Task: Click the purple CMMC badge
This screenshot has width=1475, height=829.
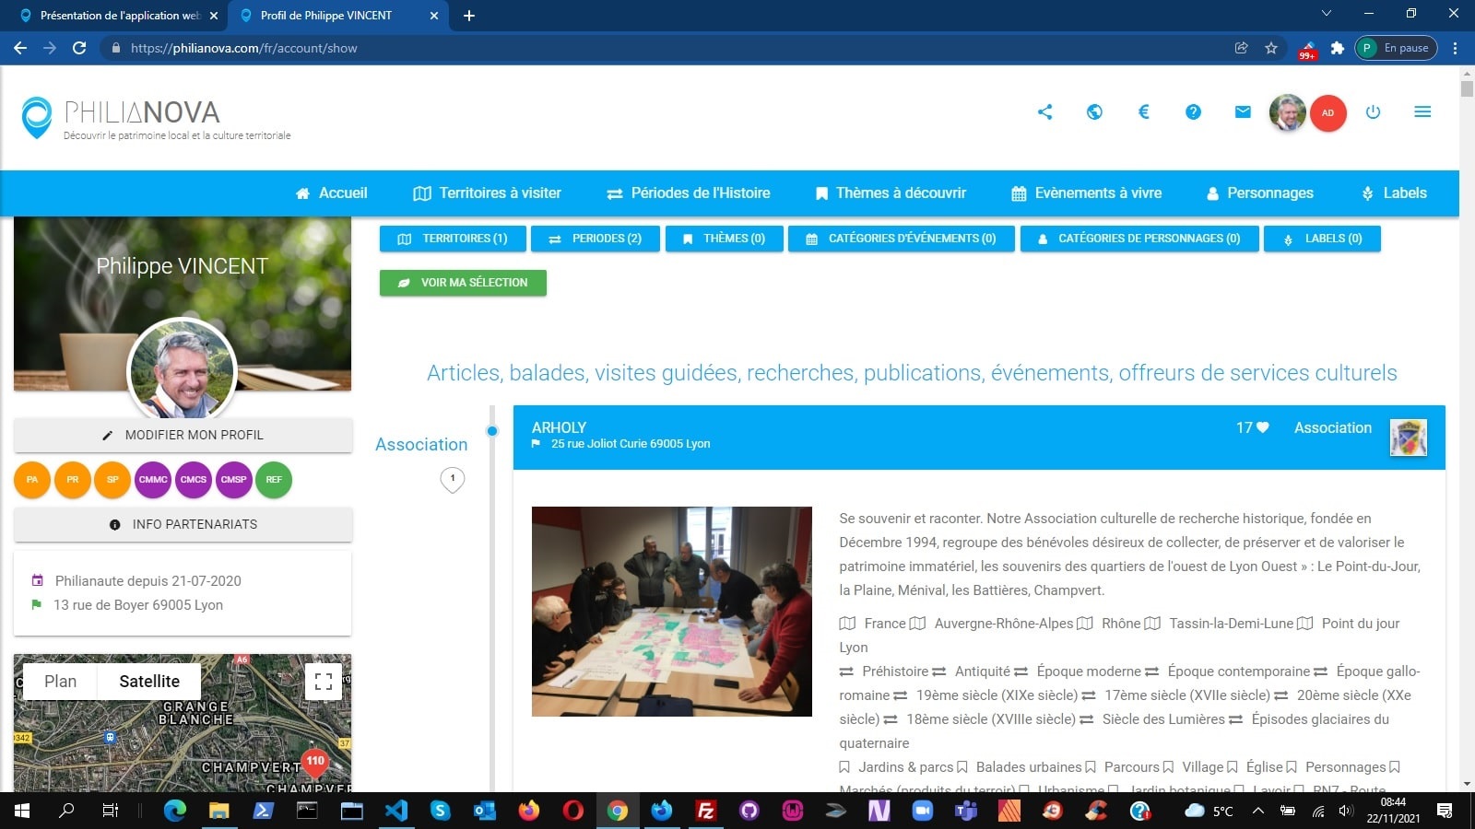Action: point(153,480)
